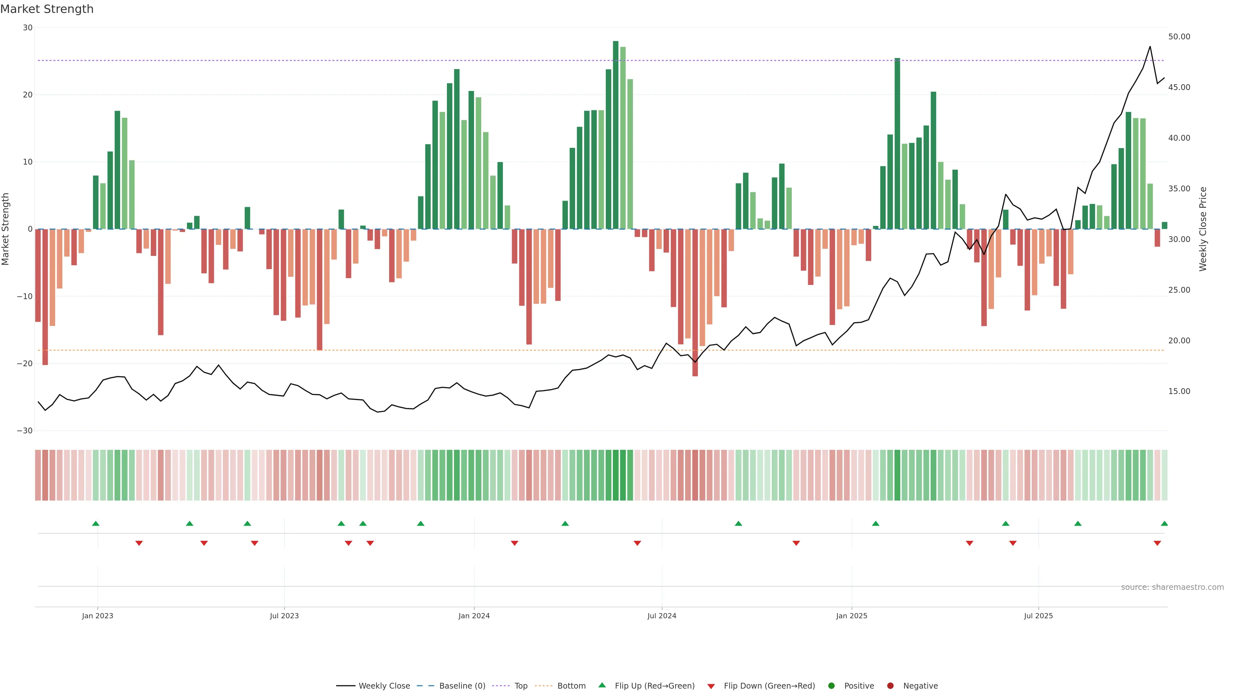
Task: Click first red flip-down triangle after Jan 2023
Action: 139,543
